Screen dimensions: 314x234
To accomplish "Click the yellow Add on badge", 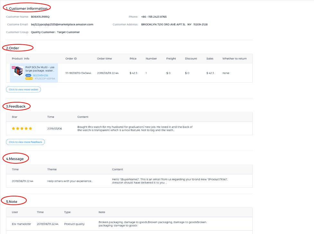I will [x=29, y=78].
